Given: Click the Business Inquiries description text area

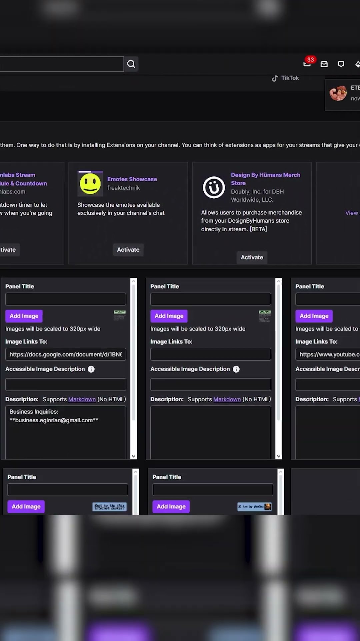Looking at the screenshot, I should pos(66,433).
